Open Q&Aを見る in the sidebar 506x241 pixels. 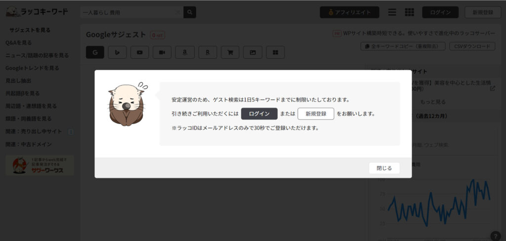[19, 42]
